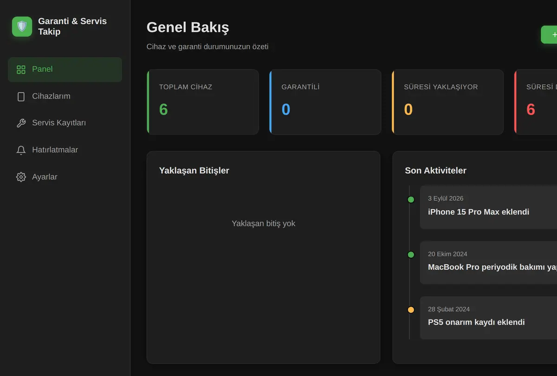This screenshot has width=557, height=376.
Task: Click the Cihazlarım device icon
Action: pos(21,96)
